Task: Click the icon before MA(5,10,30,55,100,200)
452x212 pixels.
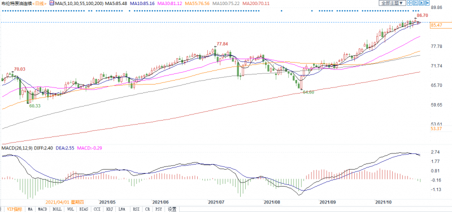Action: (52, 3)
